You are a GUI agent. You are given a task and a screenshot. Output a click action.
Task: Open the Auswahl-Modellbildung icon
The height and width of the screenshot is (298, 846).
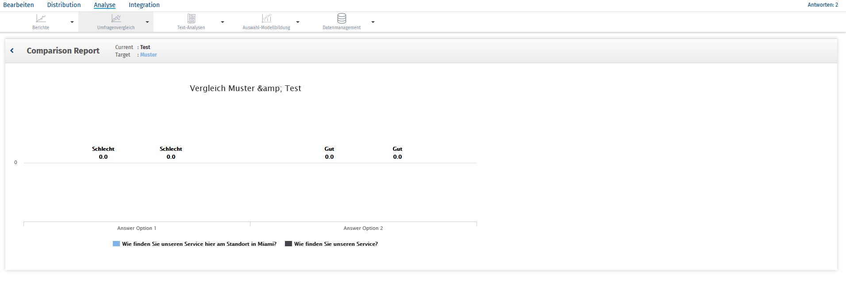(266, 18)
